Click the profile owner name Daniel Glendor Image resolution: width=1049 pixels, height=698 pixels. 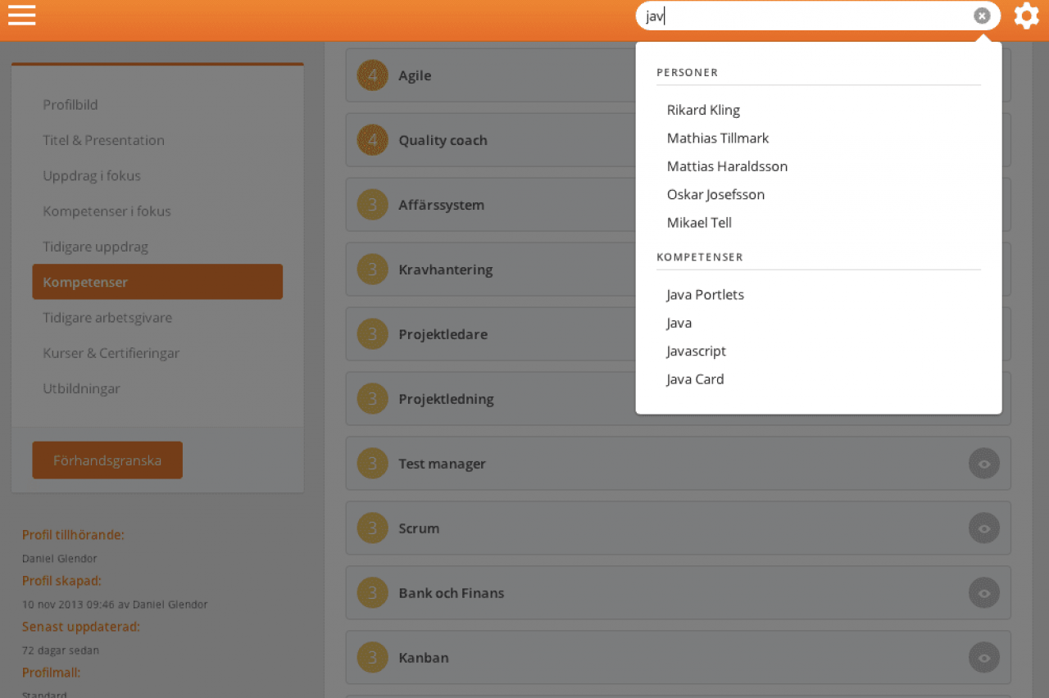(60, 559)
